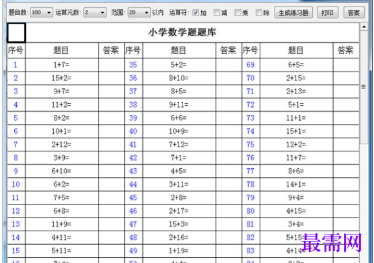Select question cell 2+15=
The image size is (374, 263).
296,78
